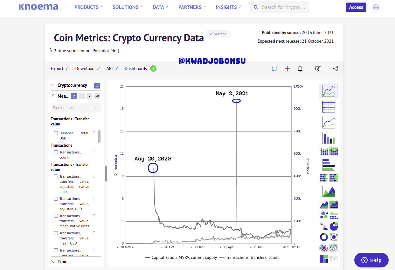Check transfers value adjusted USD checkbox
395x270 pixels.
click(x=56, y=199)
